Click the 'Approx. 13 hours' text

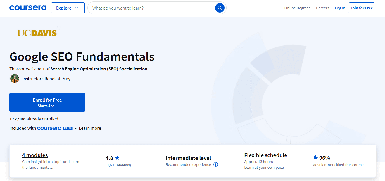point(258,162)
